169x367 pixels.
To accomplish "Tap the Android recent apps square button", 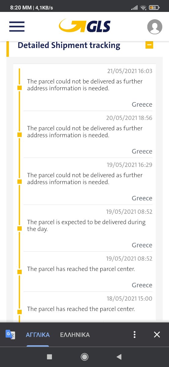I will coord(50,357).
